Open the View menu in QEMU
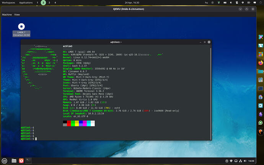This screenshot has width=264, height=165. 17,15
